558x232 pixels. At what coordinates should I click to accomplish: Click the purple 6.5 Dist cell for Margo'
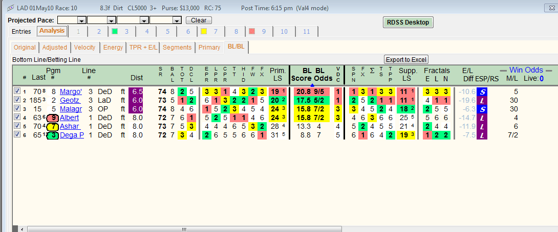pyautogui.click(x=136, y=92)
